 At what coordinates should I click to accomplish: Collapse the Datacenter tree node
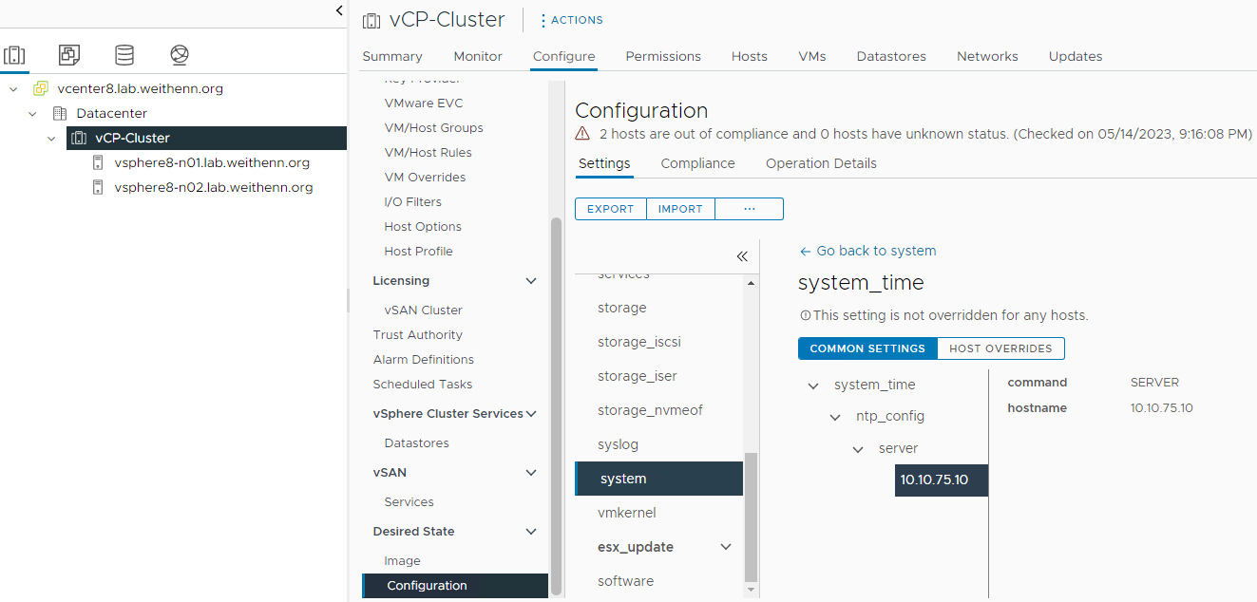(x=33, y=113)
